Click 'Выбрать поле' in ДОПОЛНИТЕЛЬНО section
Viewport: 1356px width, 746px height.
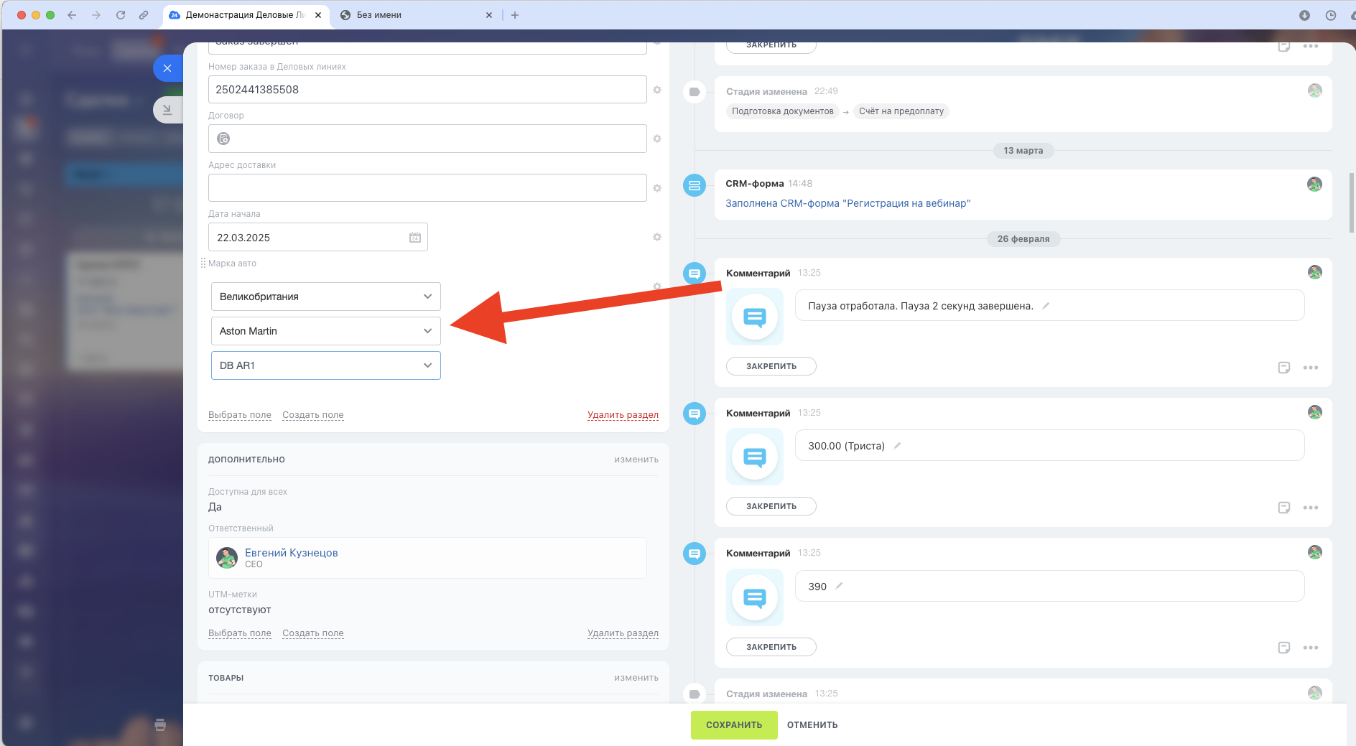coord(240,633)
